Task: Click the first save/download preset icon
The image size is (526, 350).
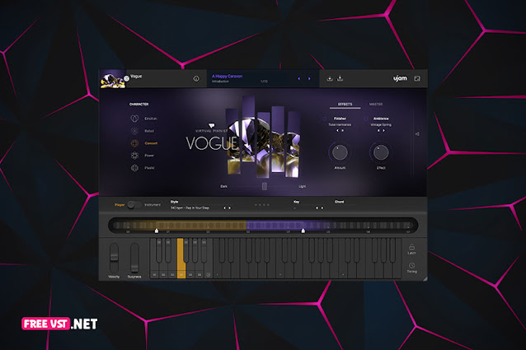Action: click(x=330, y=79)
